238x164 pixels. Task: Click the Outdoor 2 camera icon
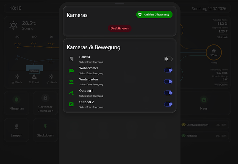point(71,104)
